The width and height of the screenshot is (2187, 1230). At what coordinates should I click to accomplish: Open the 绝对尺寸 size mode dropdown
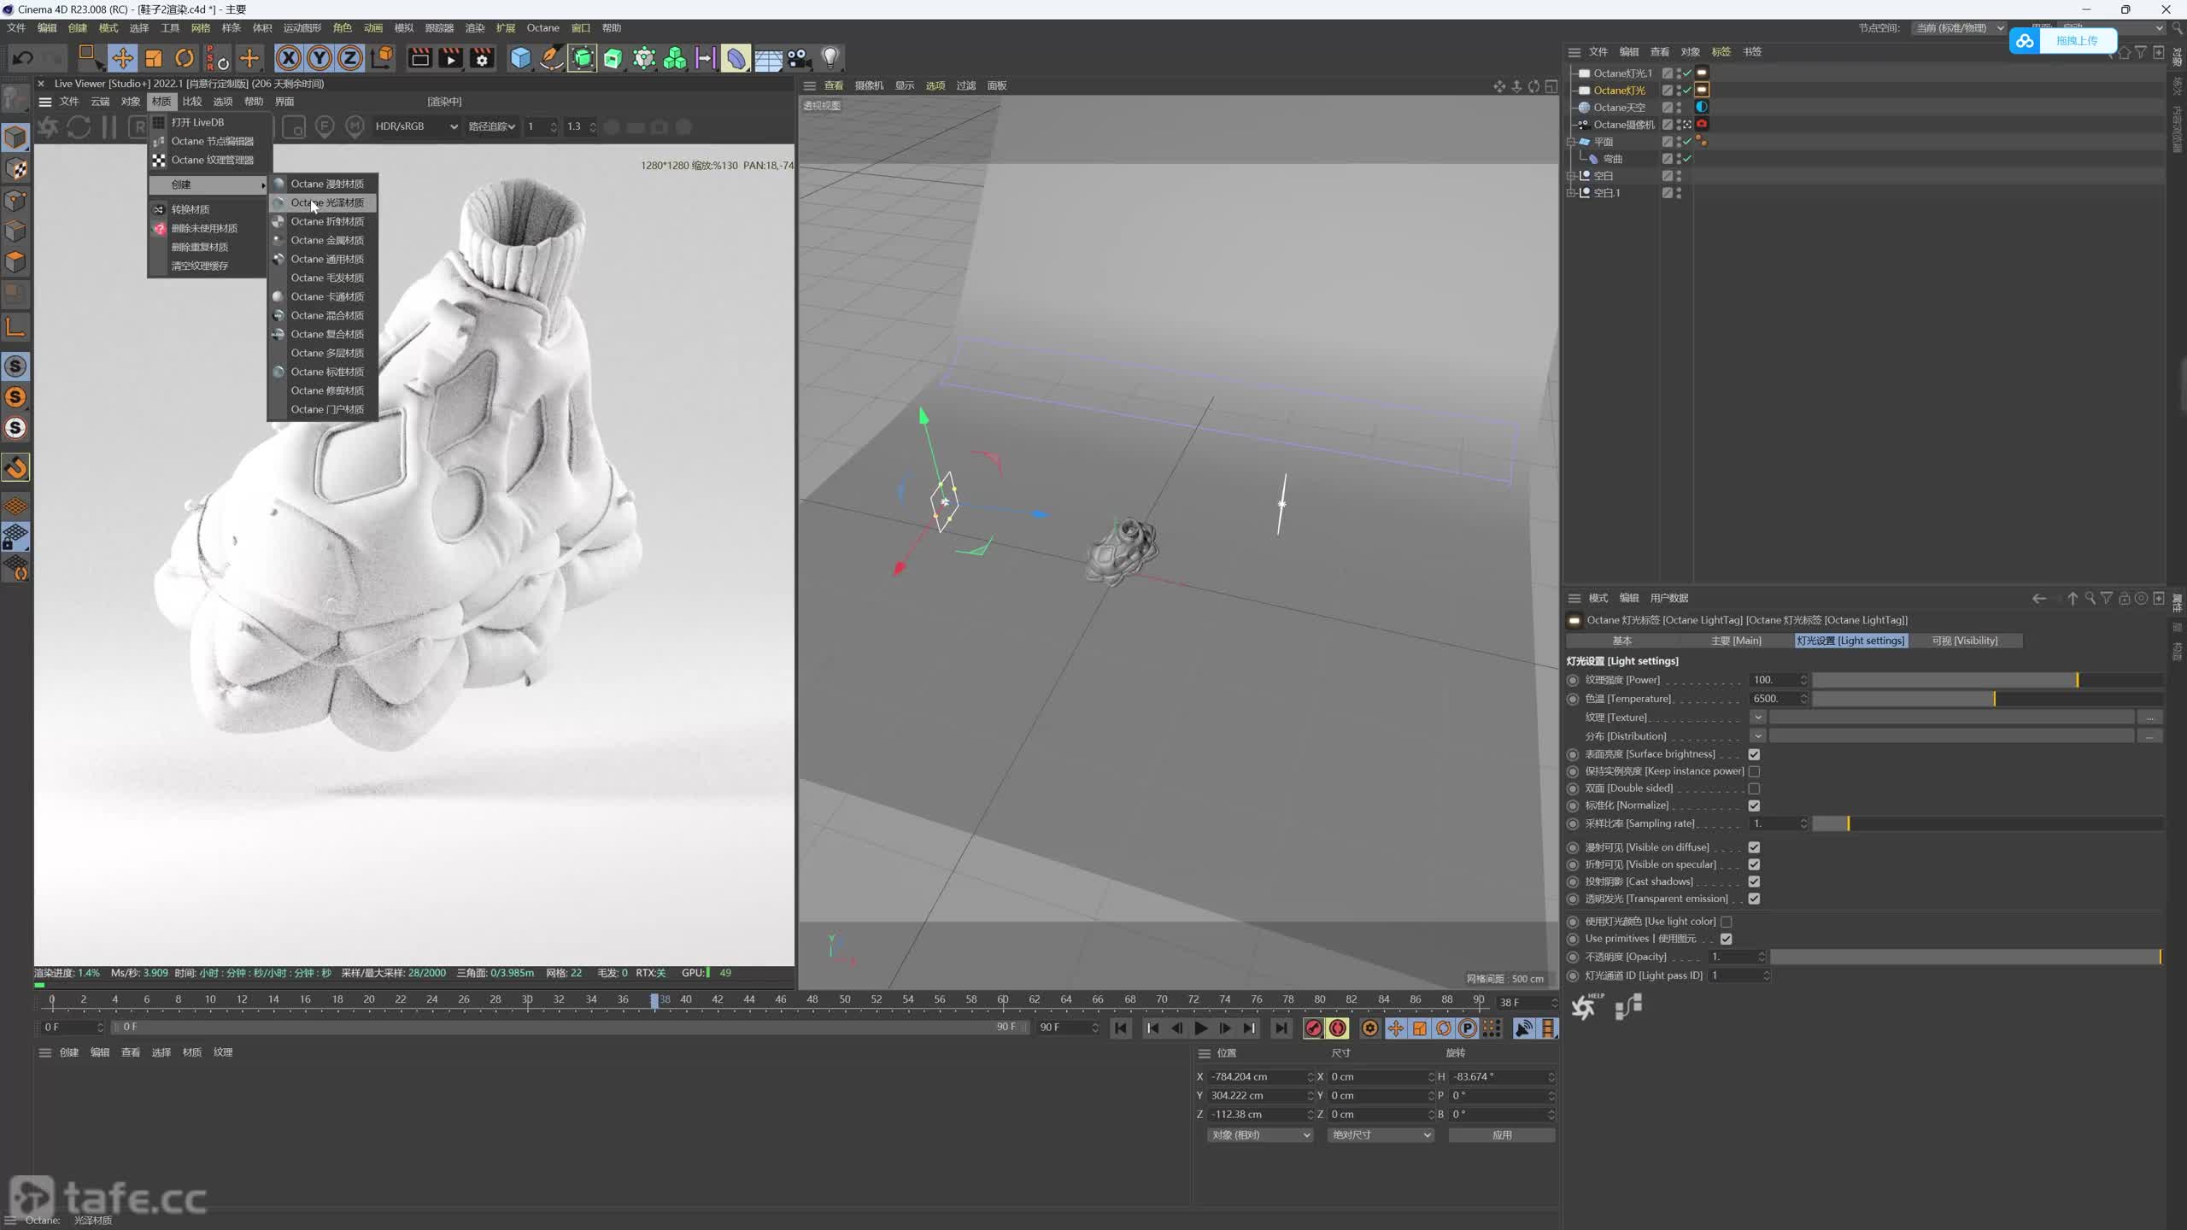click(1381, 1135)
